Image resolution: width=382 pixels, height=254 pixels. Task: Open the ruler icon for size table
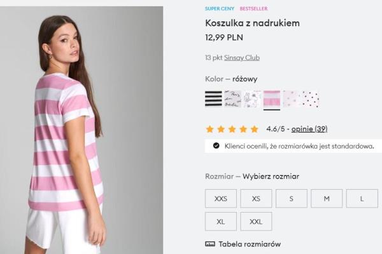[210, 244]
